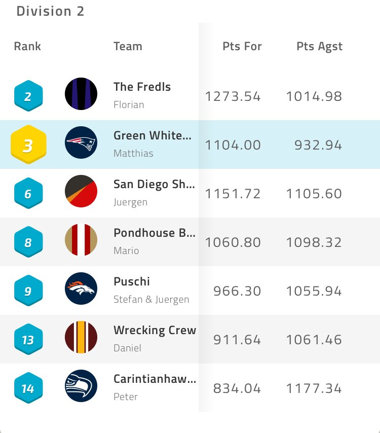Click the Rank column header

click(x=27, y=46)
